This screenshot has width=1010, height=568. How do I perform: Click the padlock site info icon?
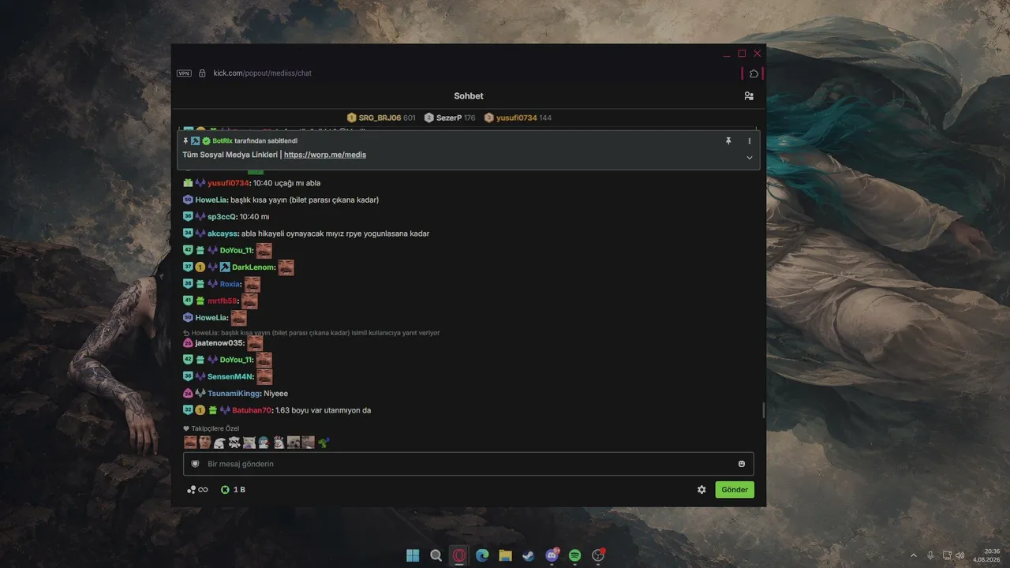[202, 73]
